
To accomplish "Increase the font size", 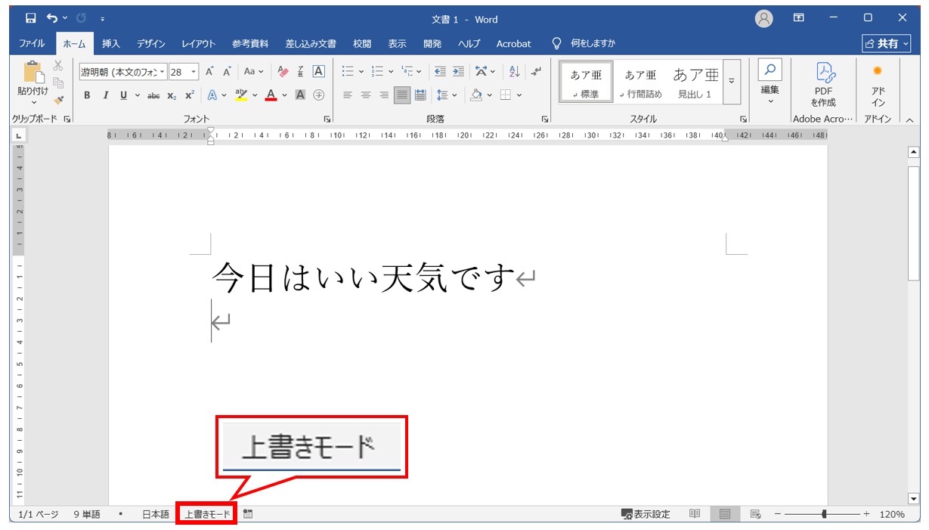I will [210, 72].
